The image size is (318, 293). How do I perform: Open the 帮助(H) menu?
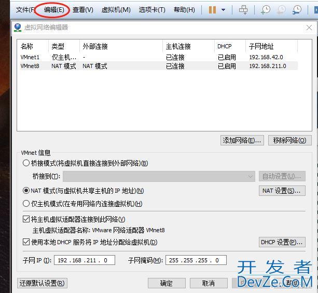(x=184, y=9)
